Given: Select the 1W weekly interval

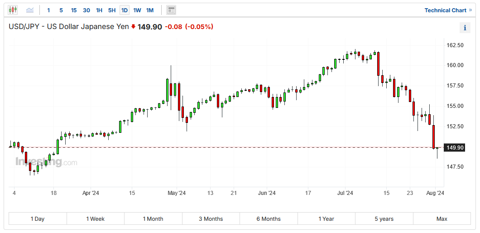Looking at the screenshot, I should point(137,10).
